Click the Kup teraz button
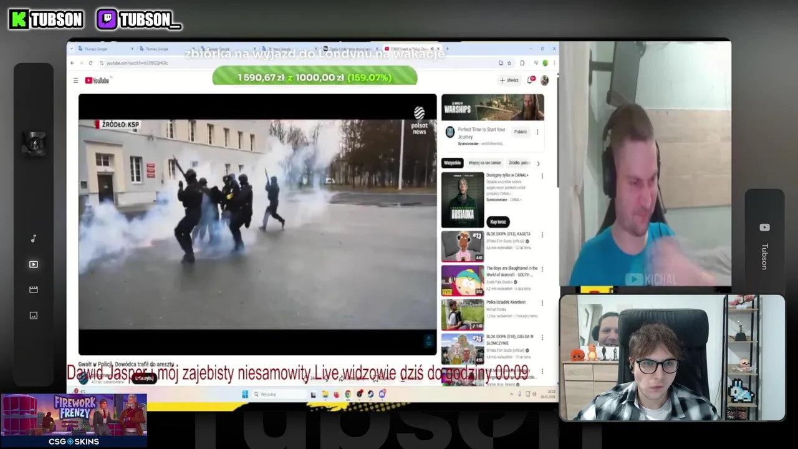This screenshot has height=449, width=798. click(x=498, y=222)
